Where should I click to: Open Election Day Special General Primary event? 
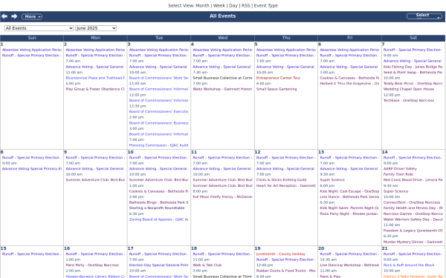[x=158, y=265]
